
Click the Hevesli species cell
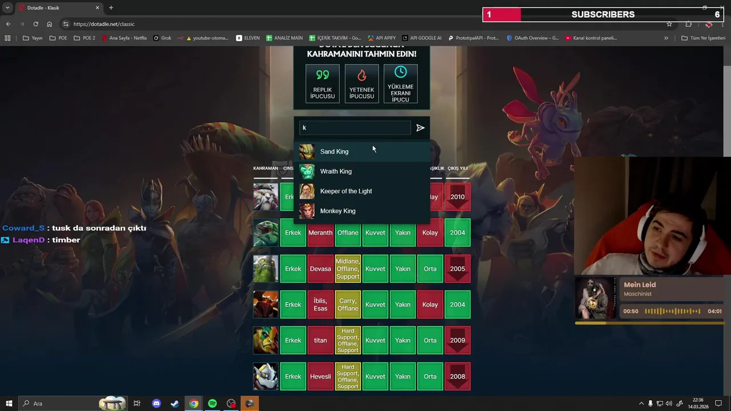coord(320,376)
